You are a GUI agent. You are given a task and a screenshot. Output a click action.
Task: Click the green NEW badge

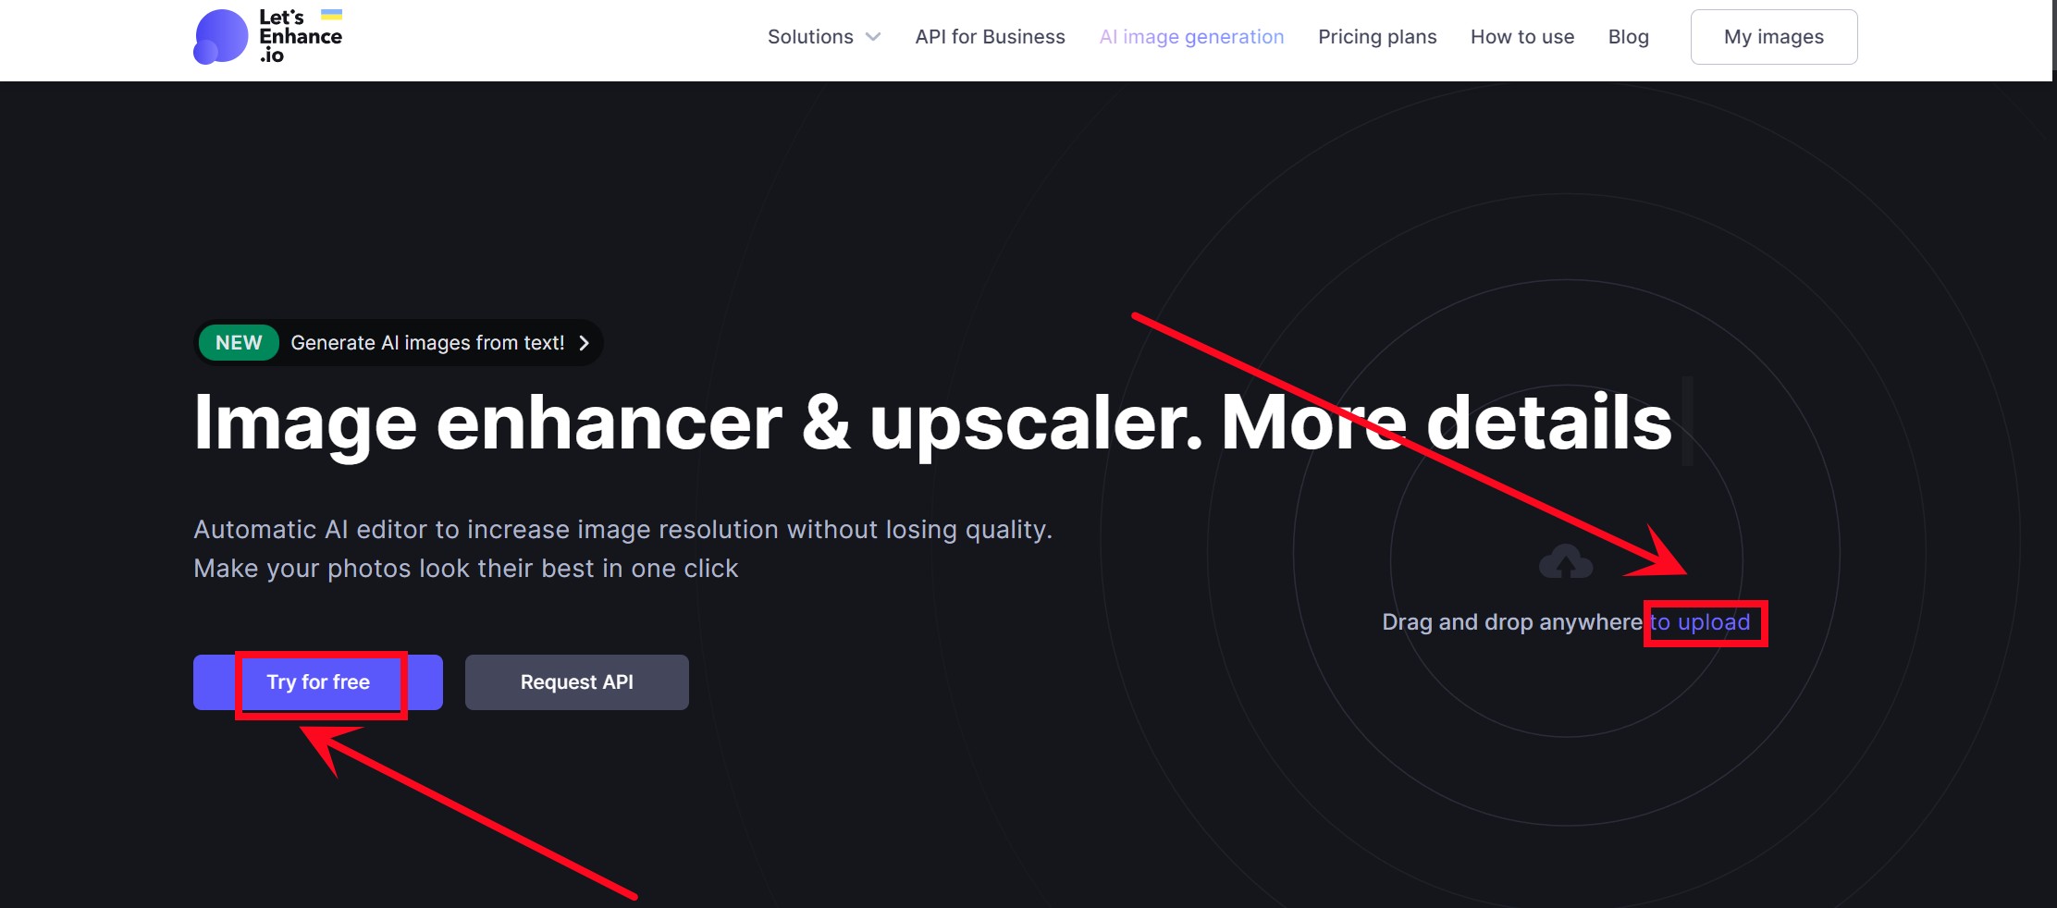pos(239,343)
